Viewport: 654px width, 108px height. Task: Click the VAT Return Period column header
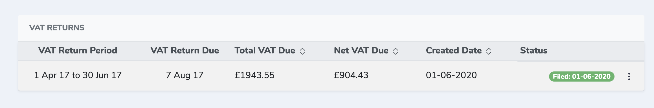[x=78, y=50]
